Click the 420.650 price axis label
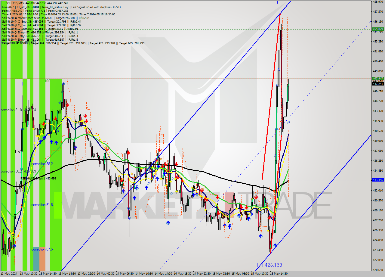 378,270
